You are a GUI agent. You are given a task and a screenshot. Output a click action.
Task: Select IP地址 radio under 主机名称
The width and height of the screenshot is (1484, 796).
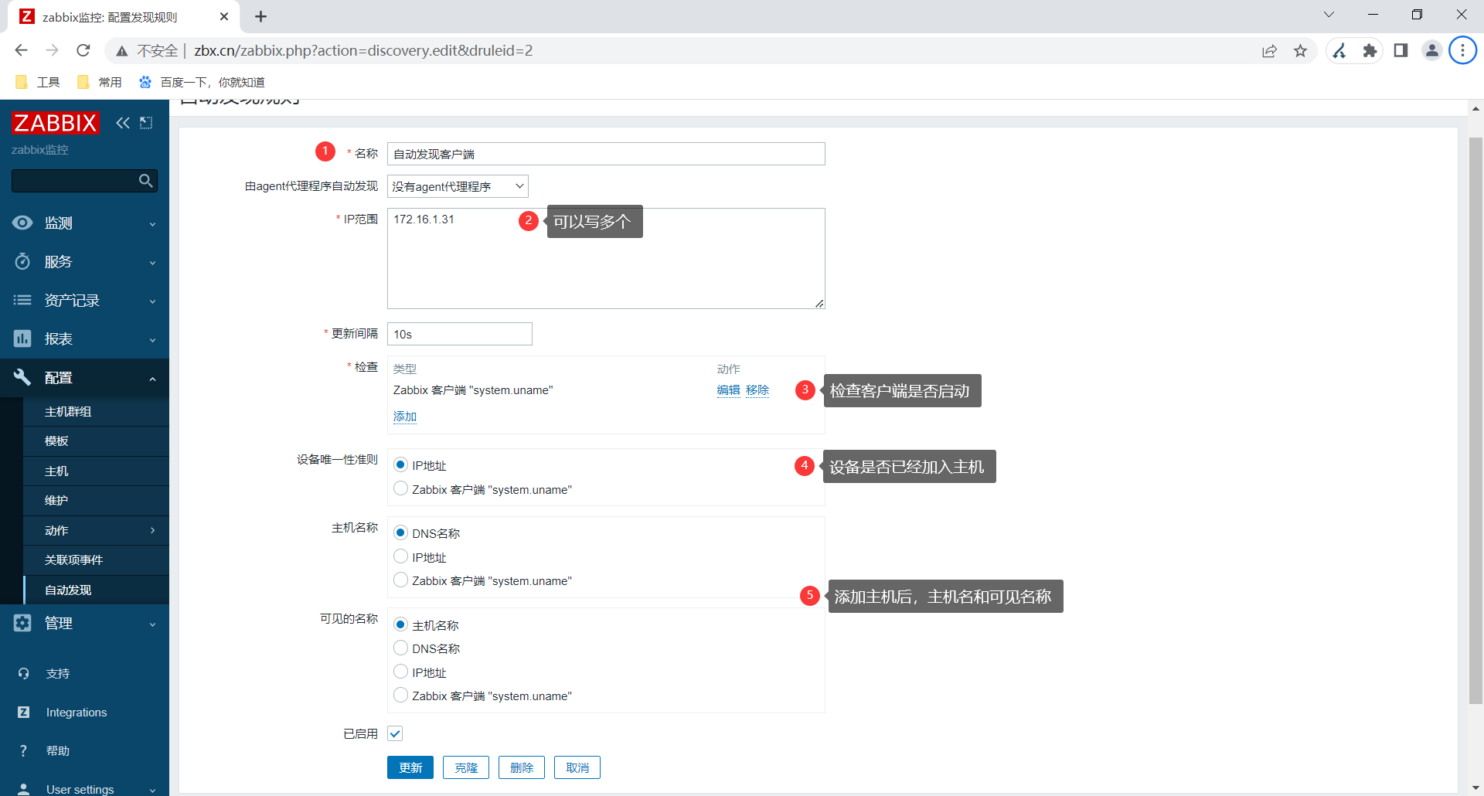coord(400,556)
